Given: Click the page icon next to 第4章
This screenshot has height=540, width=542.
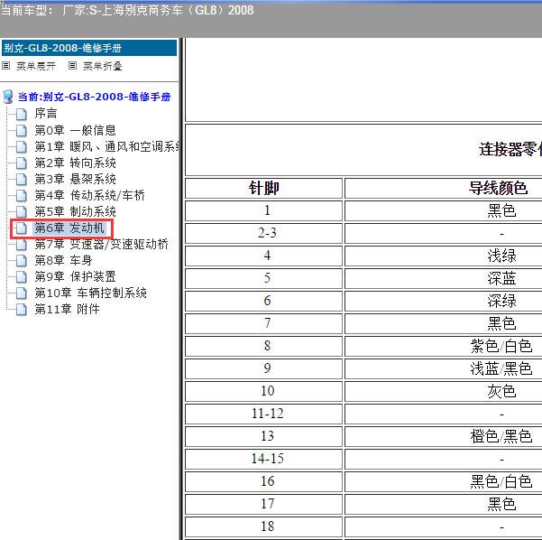Looking at the screenshot, I should pos(22,195).
